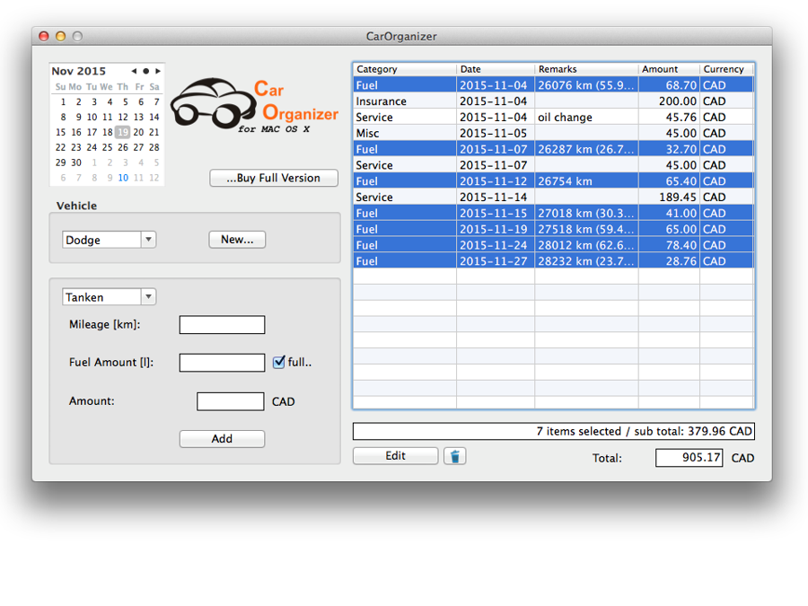The width and height of the screenshot is (808, 606).
Task: Go to next month in calendar
Action: pyautogui.click(x=158, y=71)
